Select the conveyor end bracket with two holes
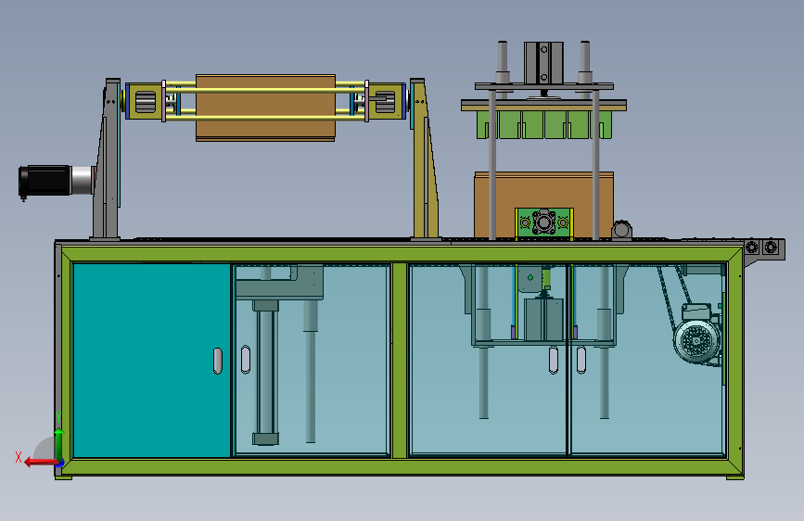The height and width of the screenshot is (521, 804). click(x=763, y=249)
